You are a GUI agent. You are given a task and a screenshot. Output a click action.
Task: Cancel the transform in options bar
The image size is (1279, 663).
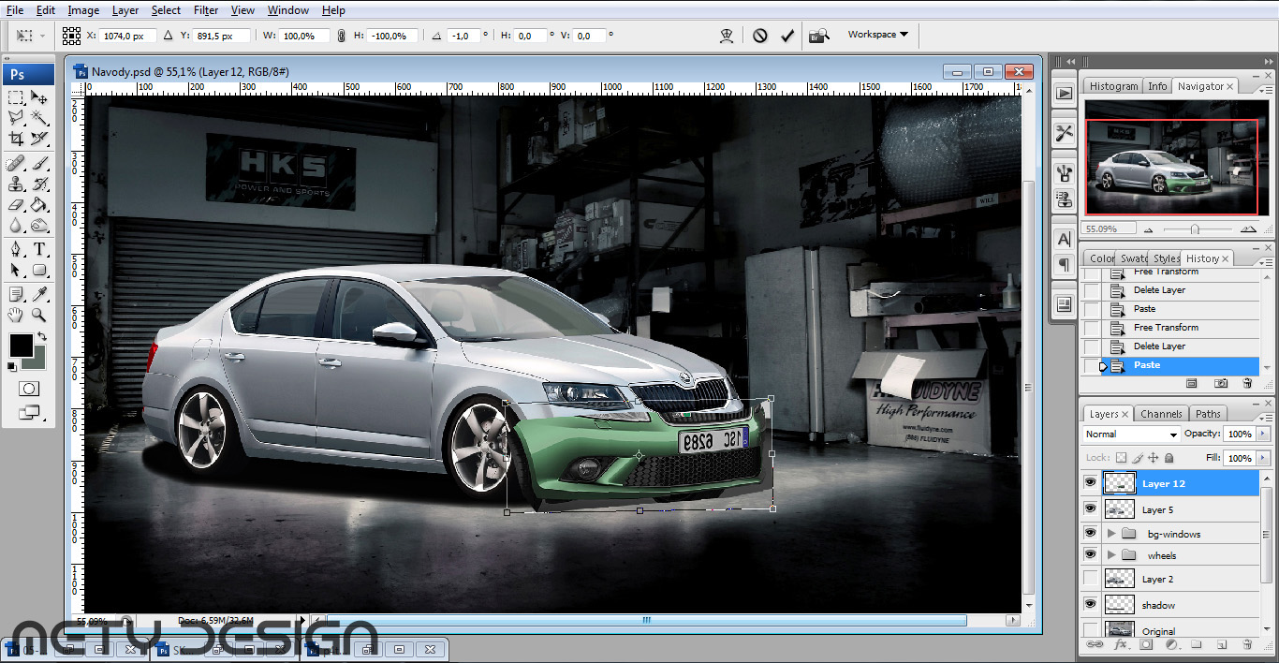pyautogui.click(x=760, y=36)
